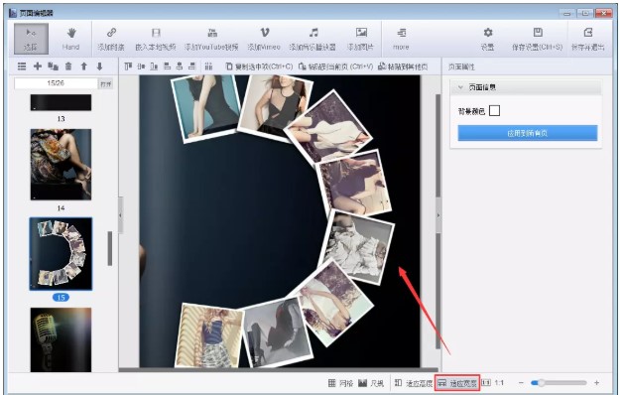Enable fit to width (适应宽度) view
The image size is (625, 395).
click(x=457, y=383)
